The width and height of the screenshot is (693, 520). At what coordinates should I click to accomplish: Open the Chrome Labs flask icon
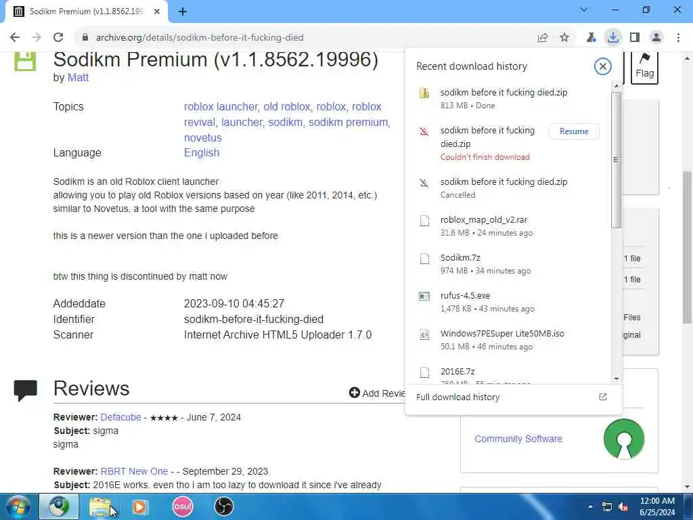pyautogui.click(x=591, y=38)
